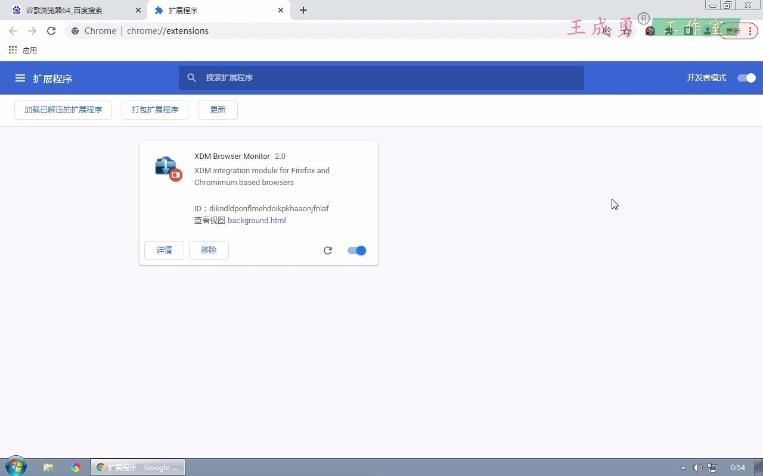Toggle the browser side panel icon
This screenshot has height=476, width=763.
click(689, 31)
